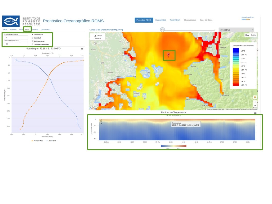
Task: Open the Conectividad link
Action: (160, 20)
